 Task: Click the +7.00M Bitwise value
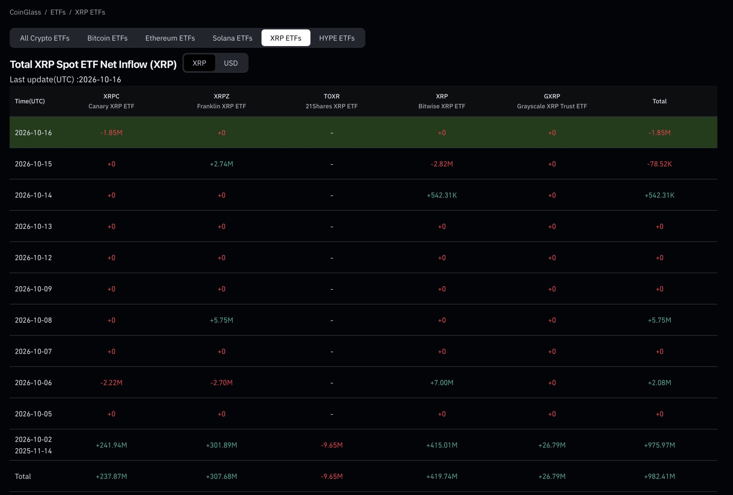442,382
